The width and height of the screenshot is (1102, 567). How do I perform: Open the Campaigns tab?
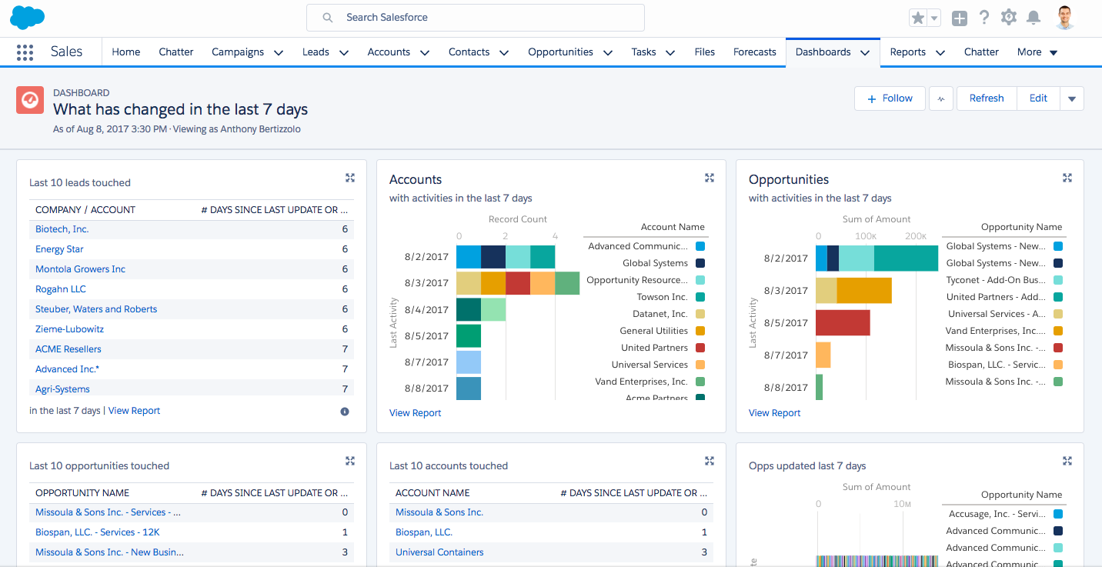(x=238, y=52)
